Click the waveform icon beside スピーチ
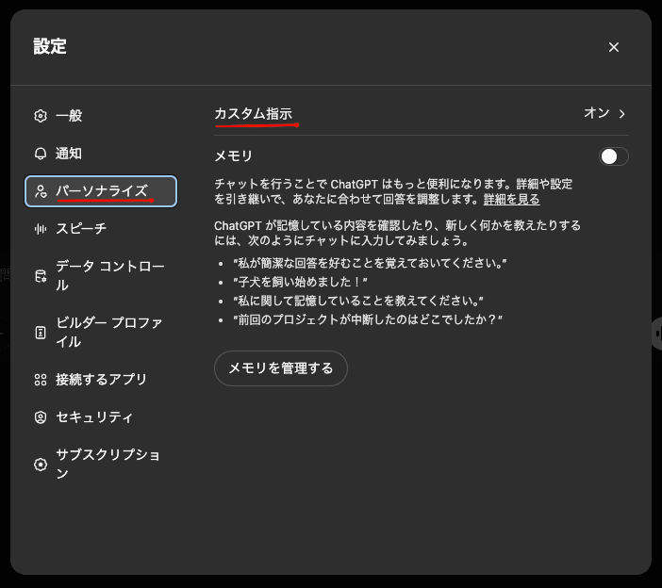 pyautogui.click(x=41, y=229)
